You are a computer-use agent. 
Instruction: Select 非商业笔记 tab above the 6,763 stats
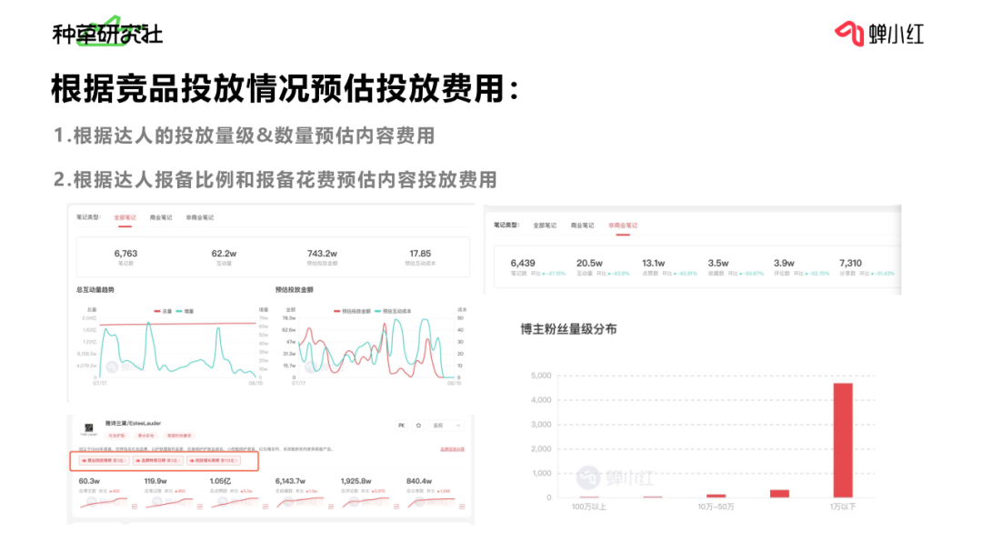[200, 217]
